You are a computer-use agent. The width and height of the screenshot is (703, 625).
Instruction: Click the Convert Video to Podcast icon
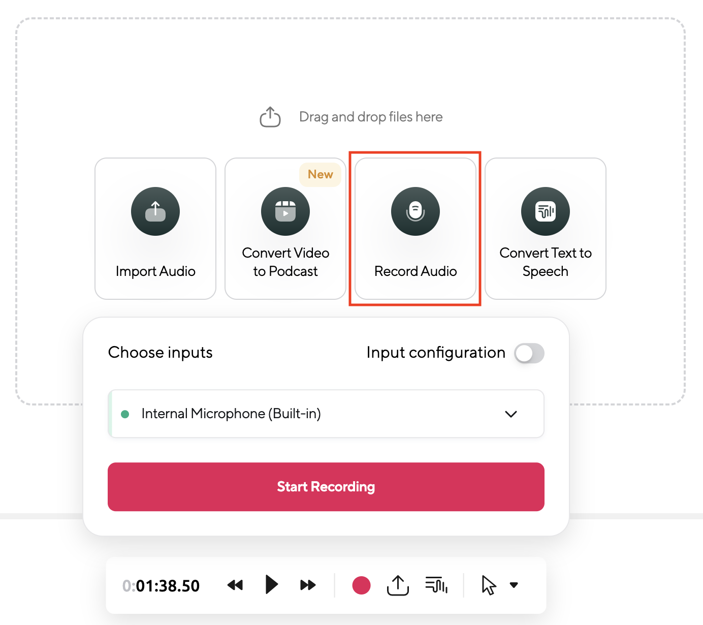click(285, 211)
